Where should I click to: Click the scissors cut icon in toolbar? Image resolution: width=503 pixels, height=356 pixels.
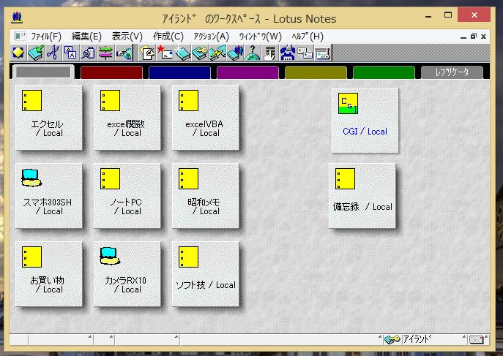point(52,52)
